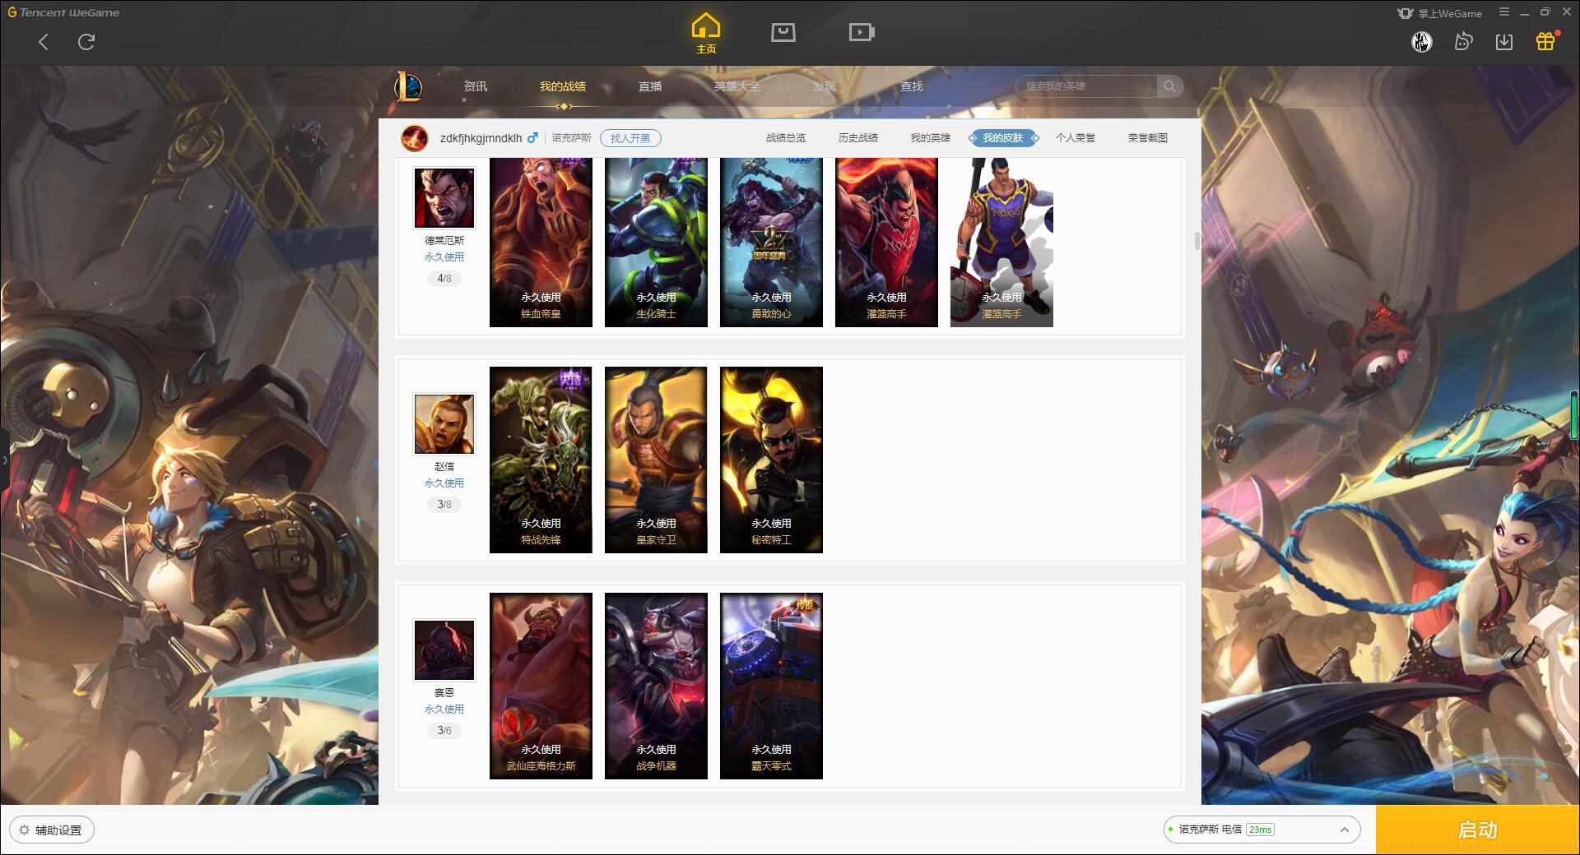Open 辅助设置 settings button
This screenshot has height=855, width=1580.
(x=52, y=830)
